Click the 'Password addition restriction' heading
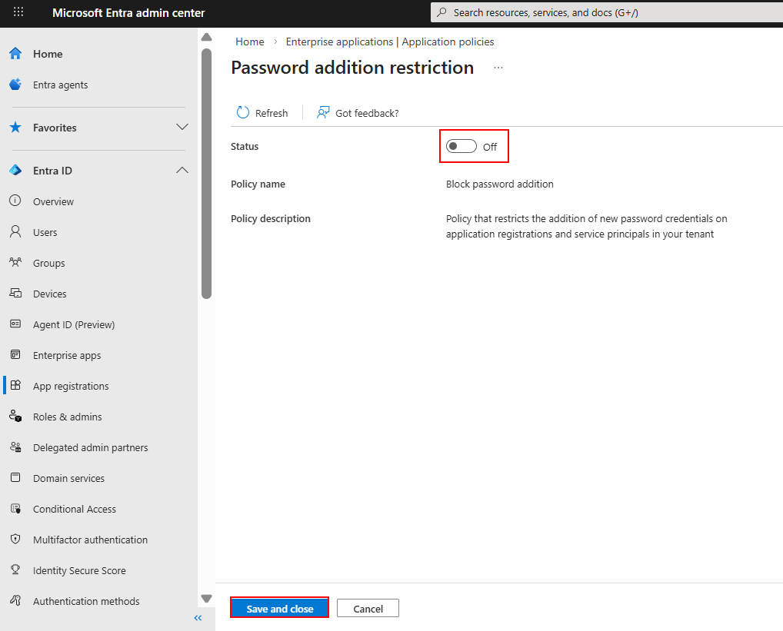783x631 pixels. tap(352, 68)
